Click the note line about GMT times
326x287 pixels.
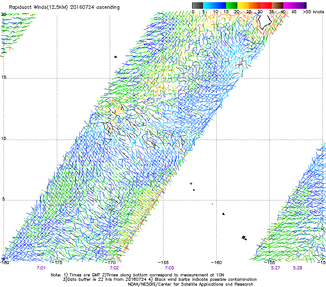(x=137, y=275)
